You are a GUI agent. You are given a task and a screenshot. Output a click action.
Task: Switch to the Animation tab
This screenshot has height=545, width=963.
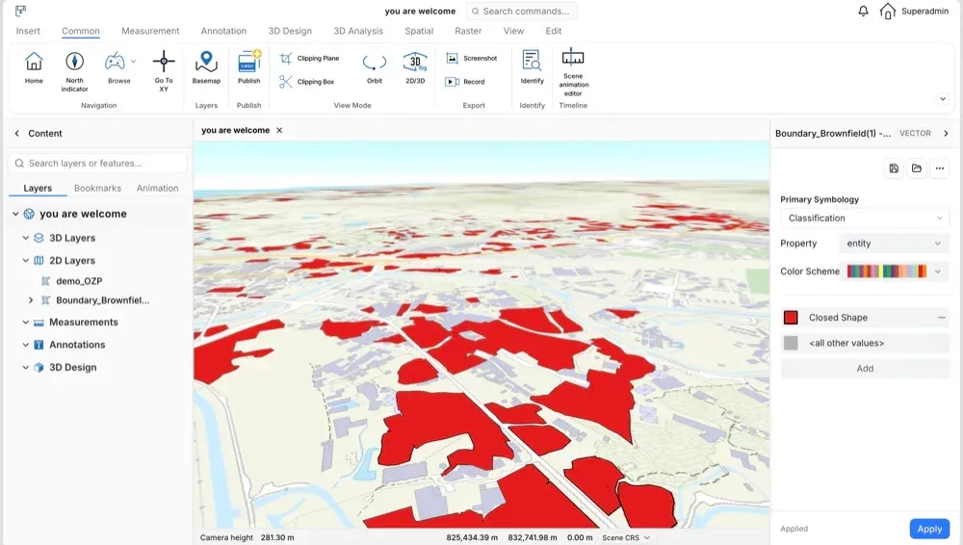click(157, 188)
